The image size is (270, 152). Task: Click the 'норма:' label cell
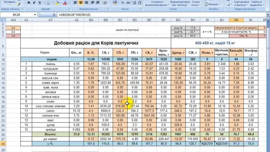(x=52, y=59)
